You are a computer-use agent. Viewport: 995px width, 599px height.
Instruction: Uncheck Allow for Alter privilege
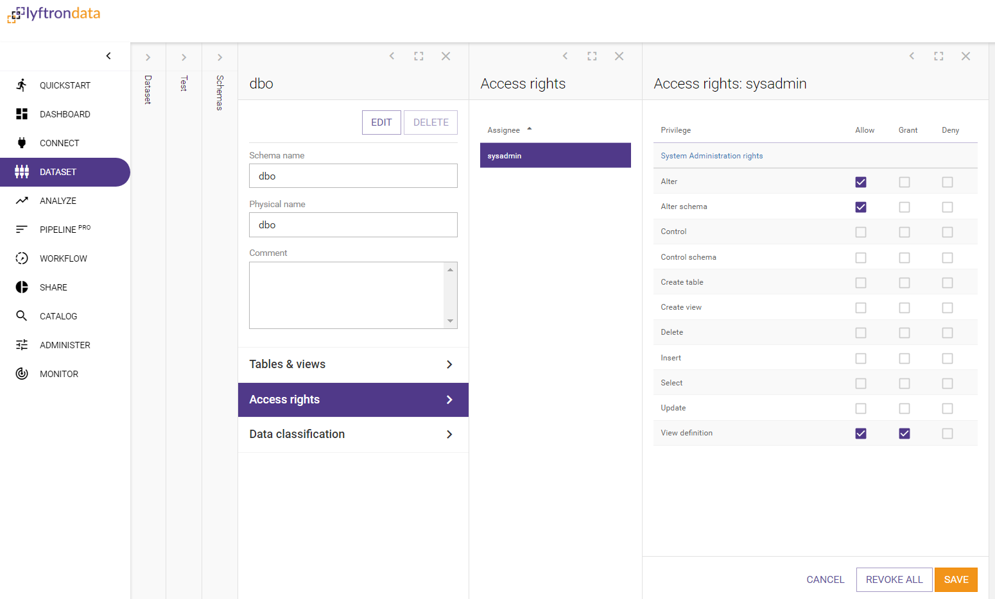(861, 182)
